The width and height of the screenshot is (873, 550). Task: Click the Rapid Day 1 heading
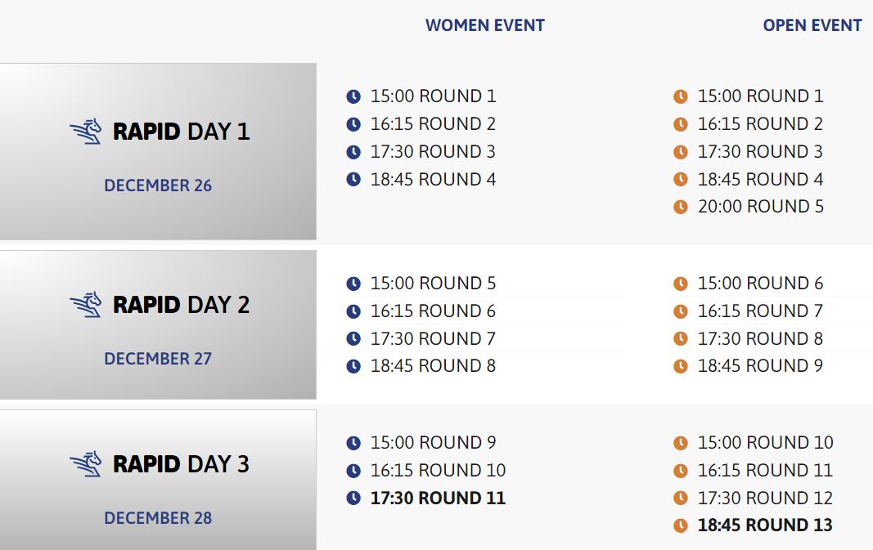tap(182, 132)
